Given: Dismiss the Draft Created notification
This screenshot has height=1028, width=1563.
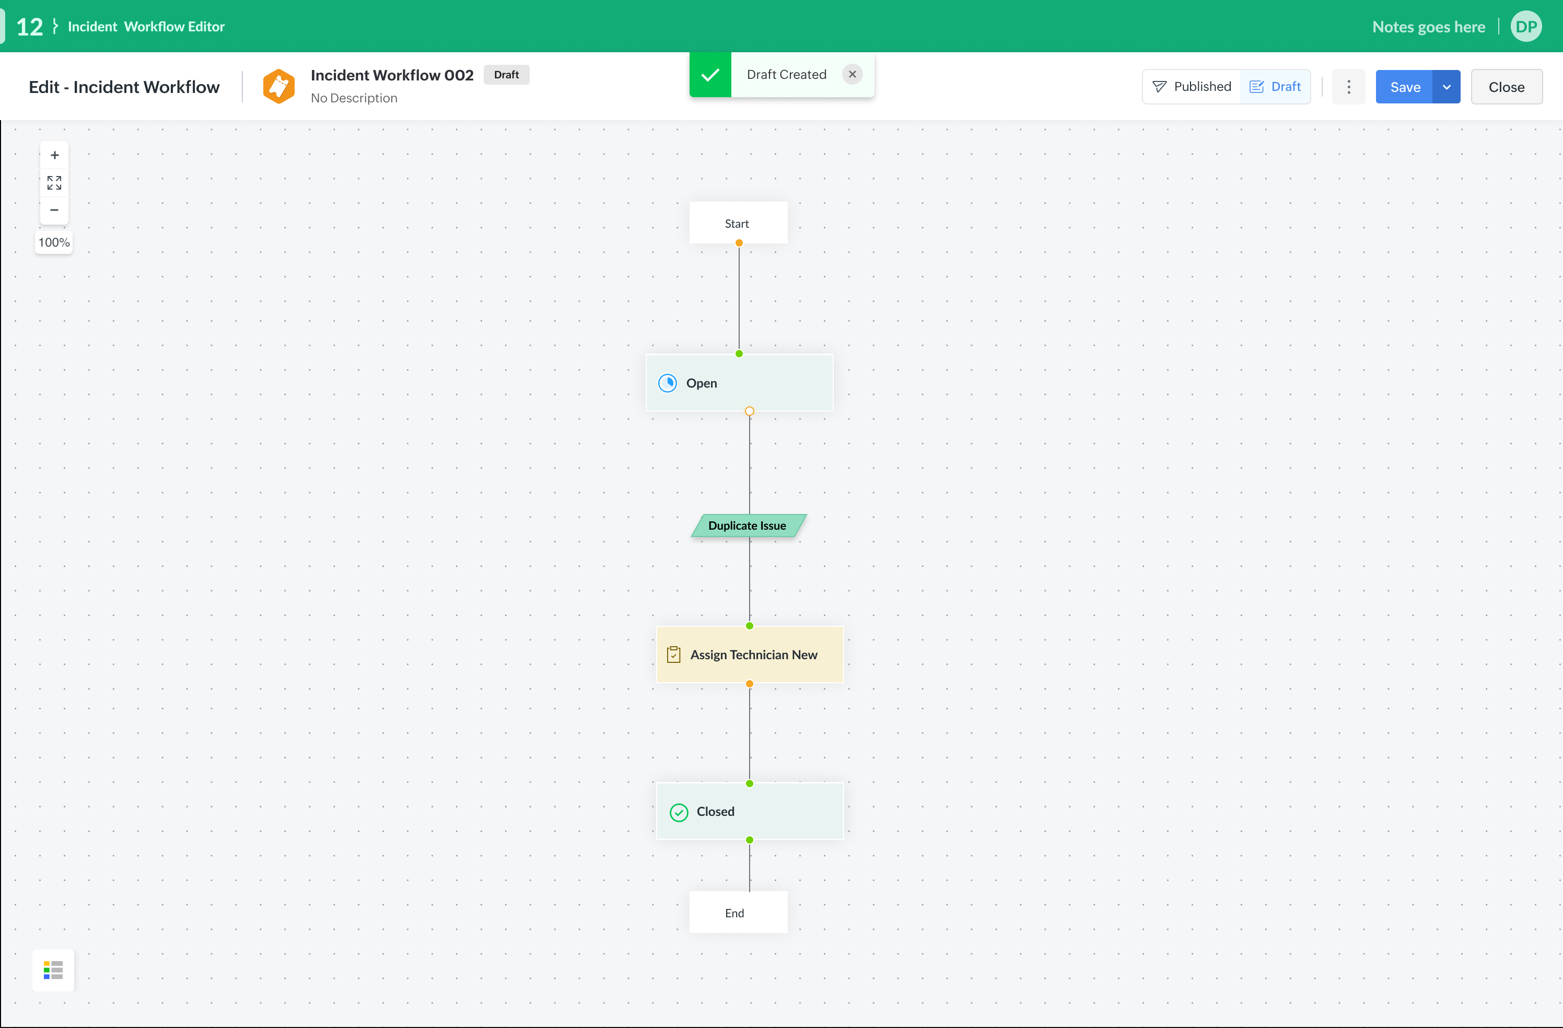Looking at the screenshot, I should coord(852,74).
